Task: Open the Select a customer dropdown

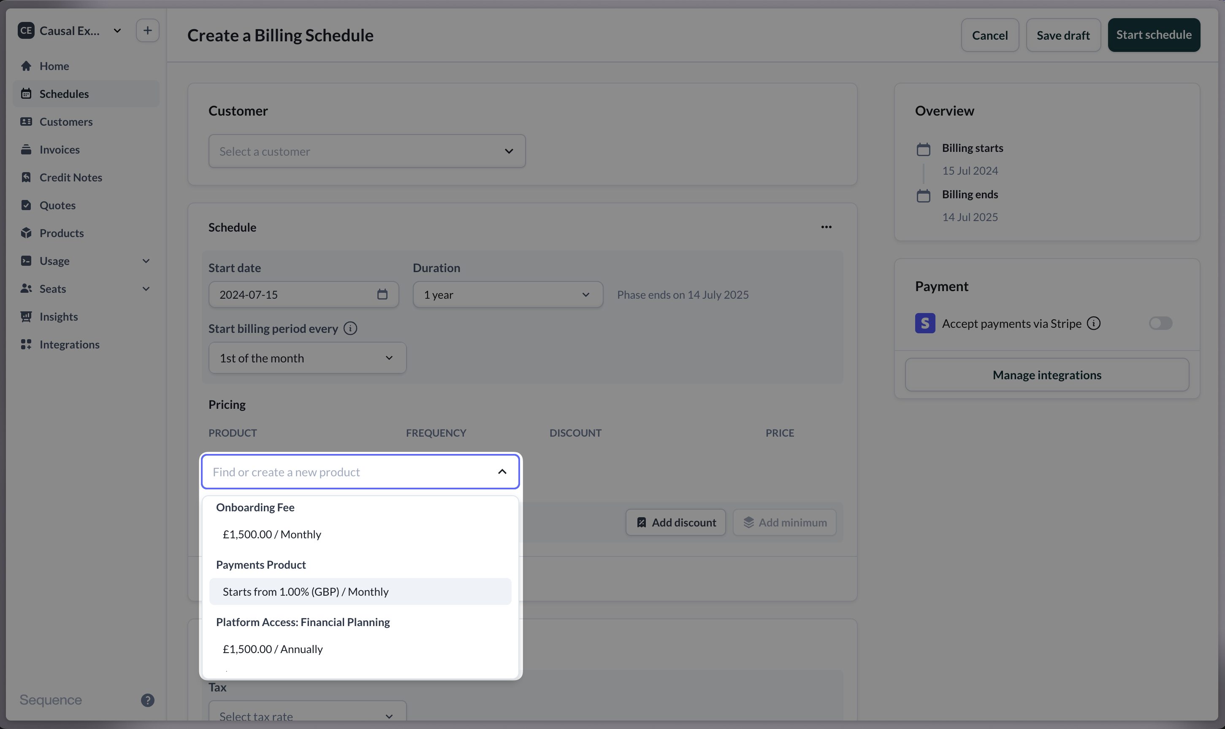Action: coord(367,151)
